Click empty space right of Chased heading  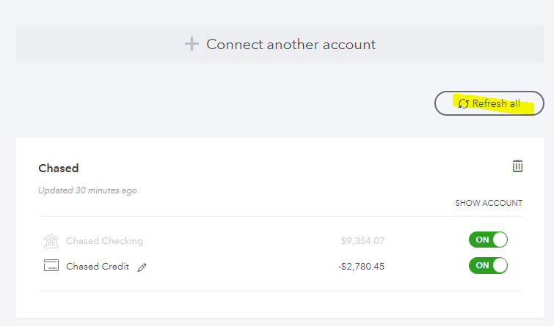(x=294, y=168)
